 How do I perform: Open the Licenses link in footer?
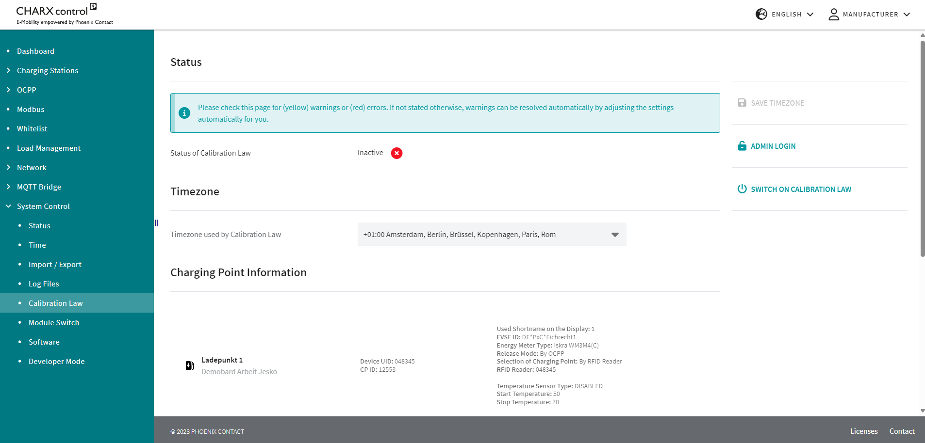click(x=863, y=431)
